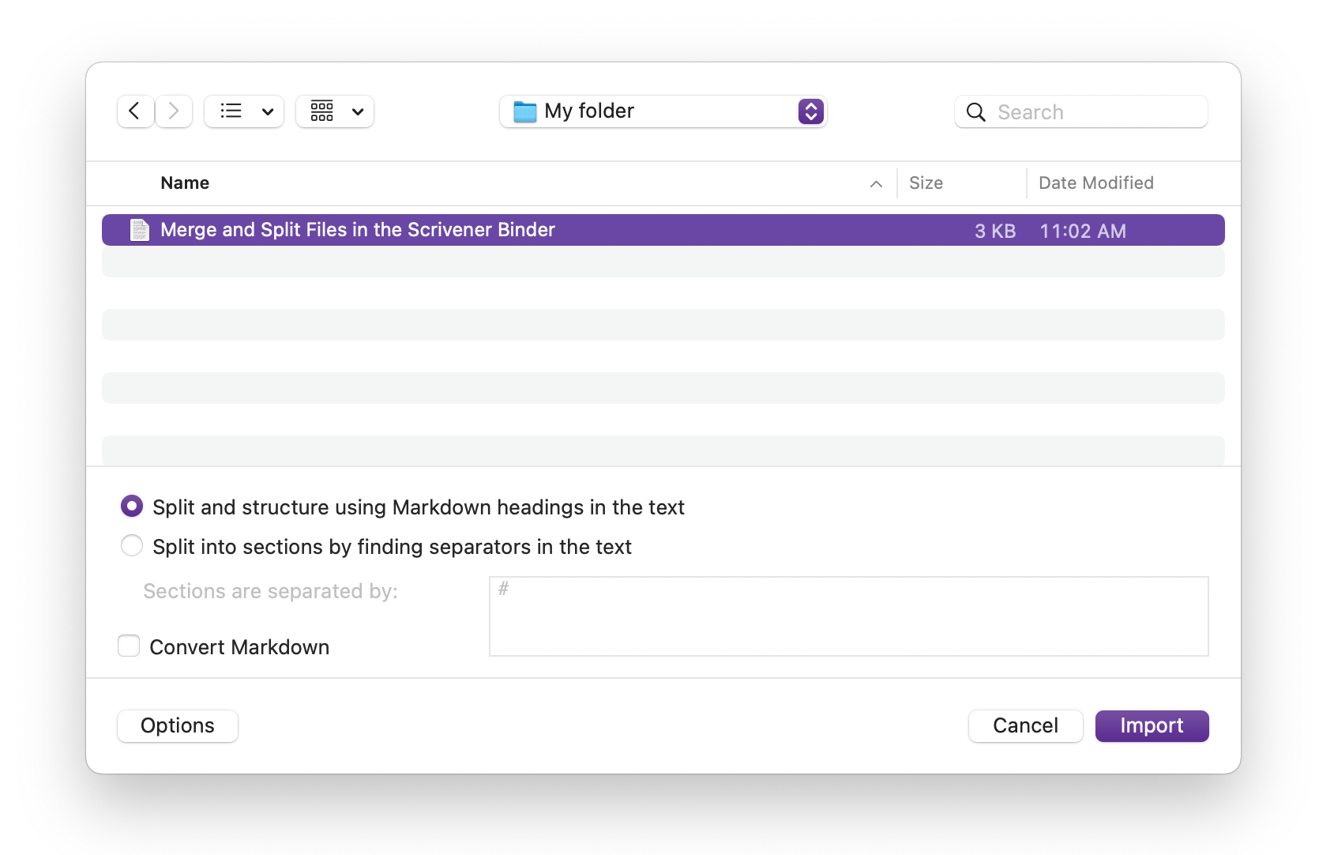Enable the Convert Markdown checkbox
Image resolution: width=1319 pixels, height=855 pixels.
(x=129, y=646)
